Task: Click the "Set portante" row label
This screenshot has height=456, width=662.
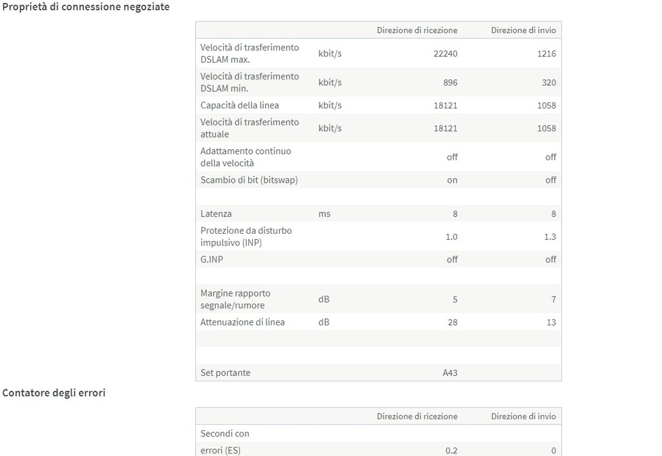Action: coord(225,373)
